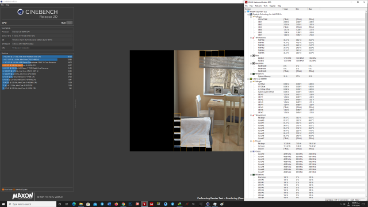368x207 pixels.
Task: Click the thermometer icon of CPU Temperatures group
Action: pos(254,115)
